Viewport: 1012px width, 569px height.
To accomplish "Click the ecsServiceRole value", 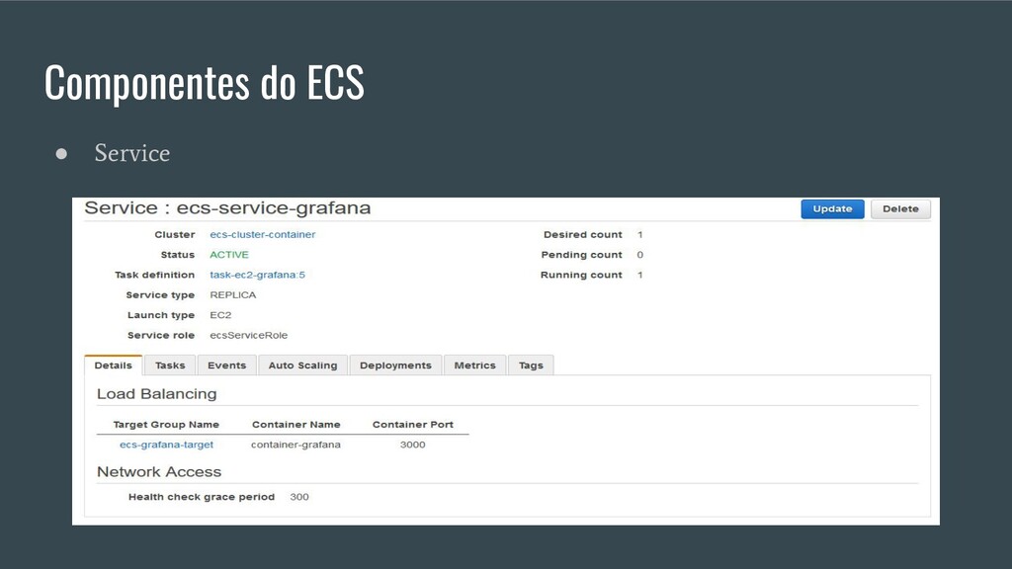I will pos(248,335).
